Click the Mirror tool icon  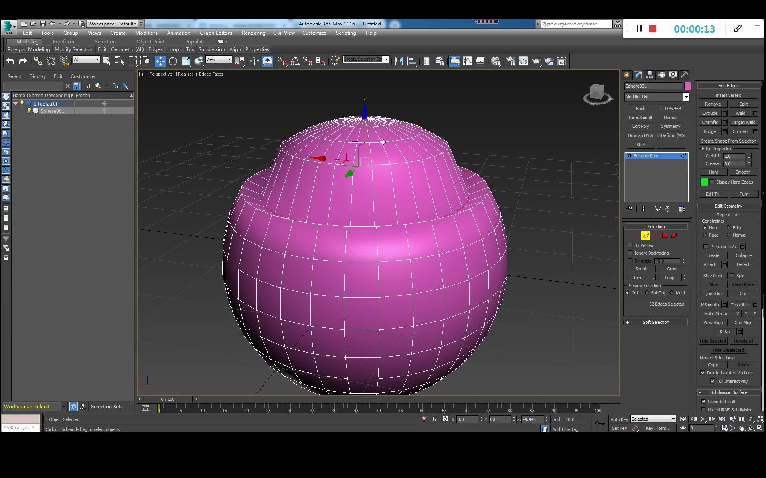click(398, 61)
